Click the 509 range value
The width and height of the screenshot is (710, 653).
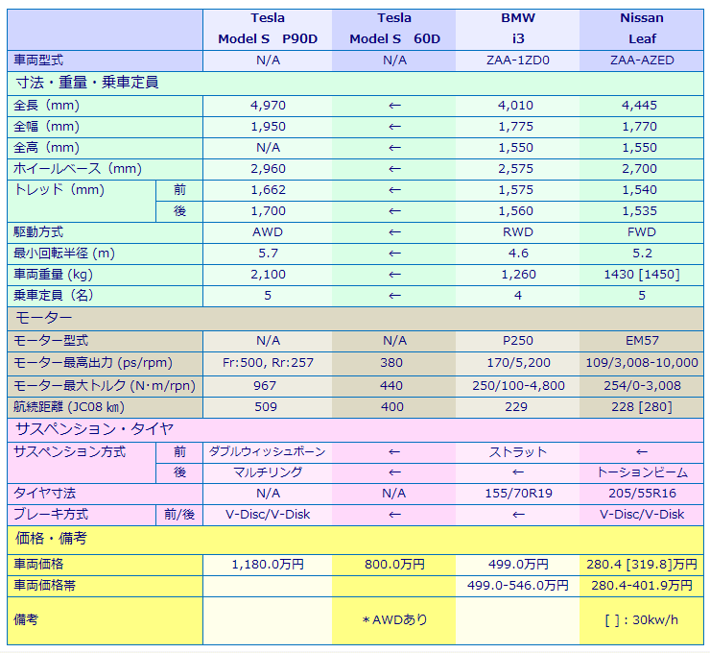[268, 407]
